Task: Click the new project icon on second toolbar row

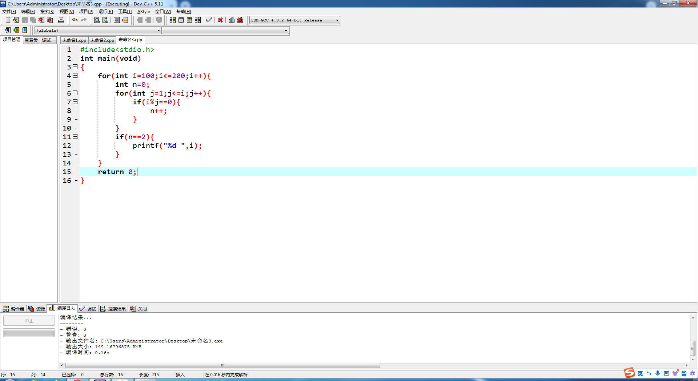Action: click(x=8, y=30)
